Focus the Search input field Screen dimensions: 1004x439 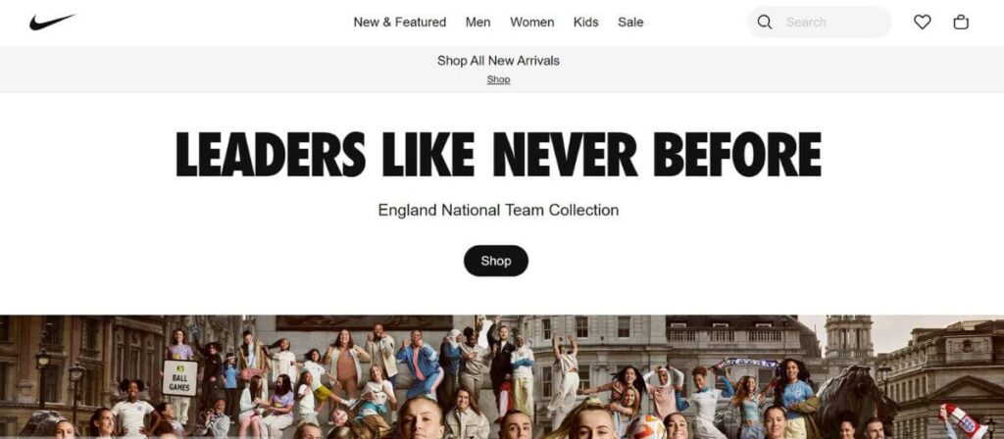(x=832, y=23)
